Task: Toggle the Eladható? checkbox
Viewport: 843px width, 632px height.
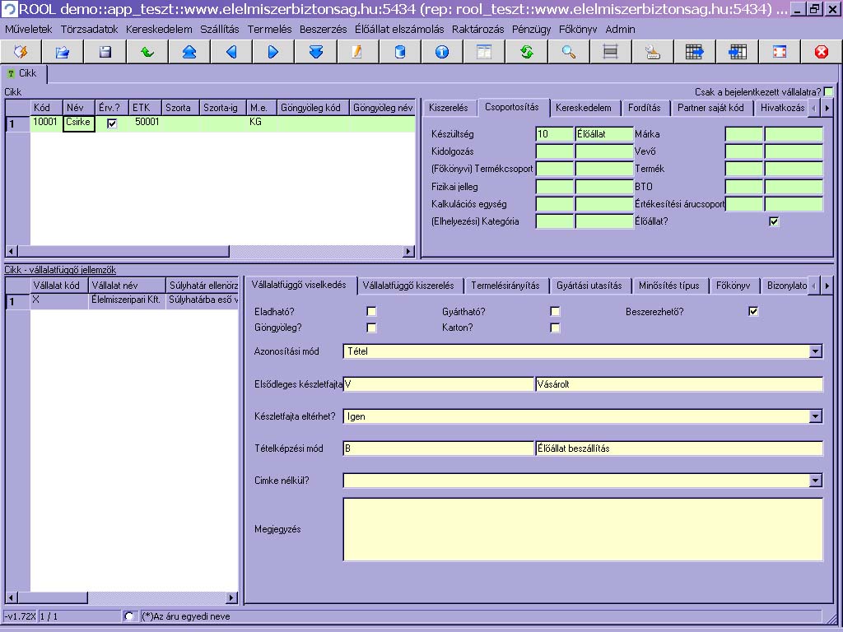Action: [x=371, y=311]
